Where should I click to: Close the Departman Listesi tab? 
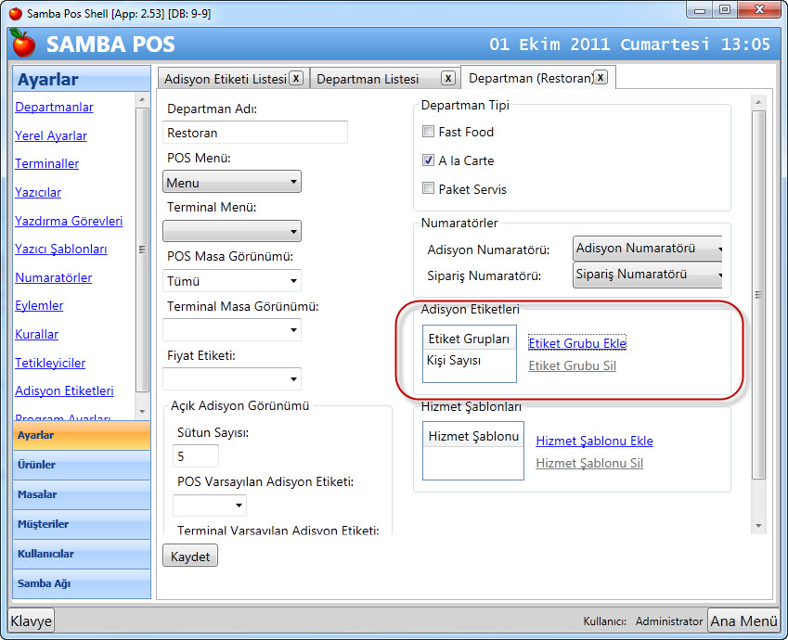[x=448, y=78]
